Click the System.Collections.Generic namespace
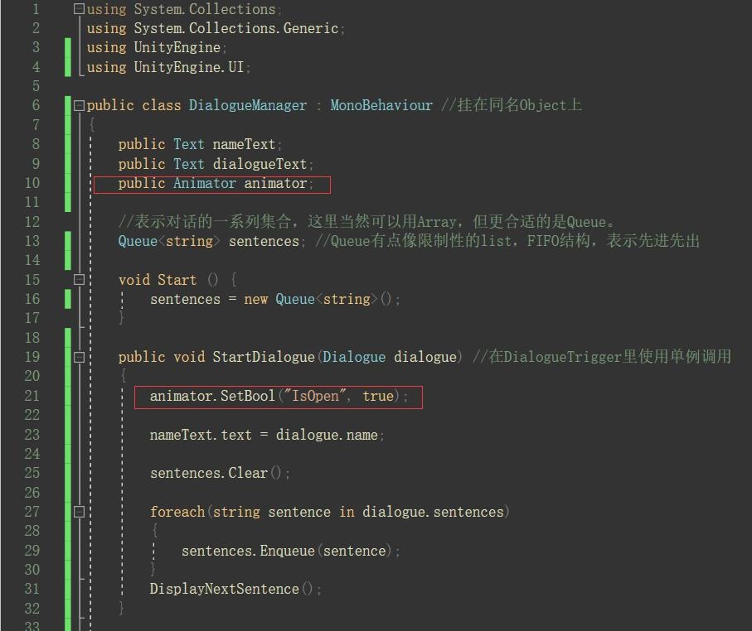The image size is (752, 631). [x=236, y=28]
